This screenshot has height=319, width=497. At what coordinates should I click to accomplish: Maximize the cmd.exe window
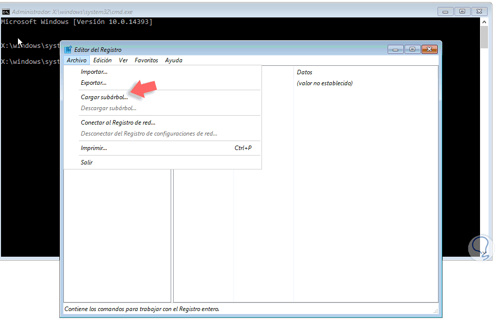click(x=462, y=11)
